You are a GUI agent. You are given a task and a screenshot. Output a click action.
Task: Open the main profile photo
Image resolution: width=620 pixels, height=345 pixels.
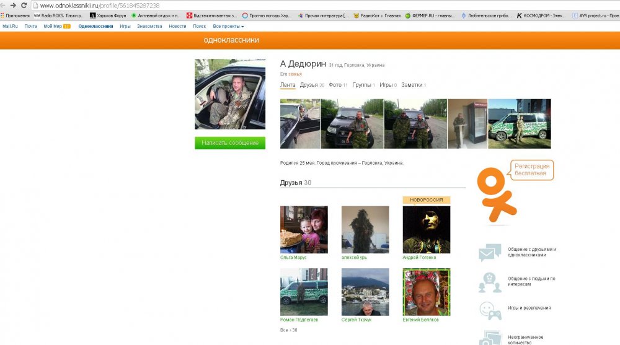(x=230, y=94)
